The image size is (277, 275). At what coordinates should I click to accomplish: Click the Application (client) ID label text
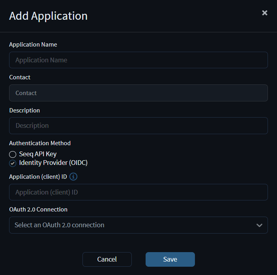(x=38, y=177)
